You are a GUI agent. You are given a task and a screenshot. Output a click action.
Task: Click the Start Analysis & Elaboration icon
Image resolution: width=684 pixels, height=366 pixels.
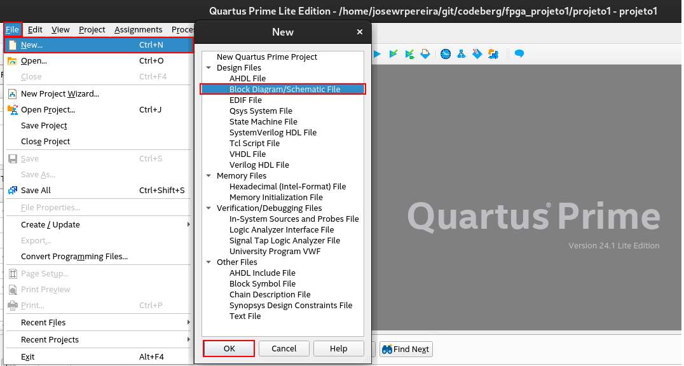click(x=393, y=54)
